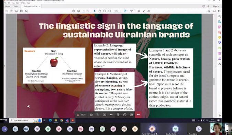232x135 pixels.
Task: Switch to the Tools tab
Action: [x=15, y=6]
